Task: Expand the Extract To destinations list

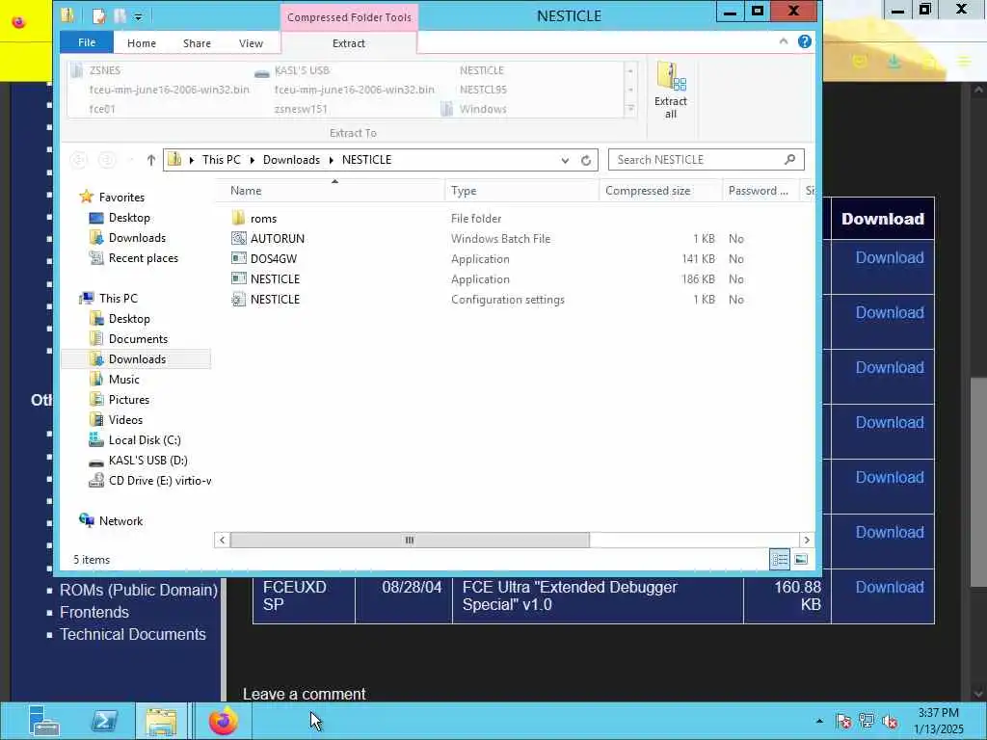Action: point(630,110)
